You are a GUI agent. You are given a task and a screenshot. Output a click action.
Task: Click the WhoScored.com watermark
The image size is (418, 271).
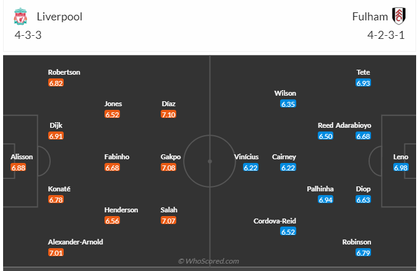[x=208, y=262]
